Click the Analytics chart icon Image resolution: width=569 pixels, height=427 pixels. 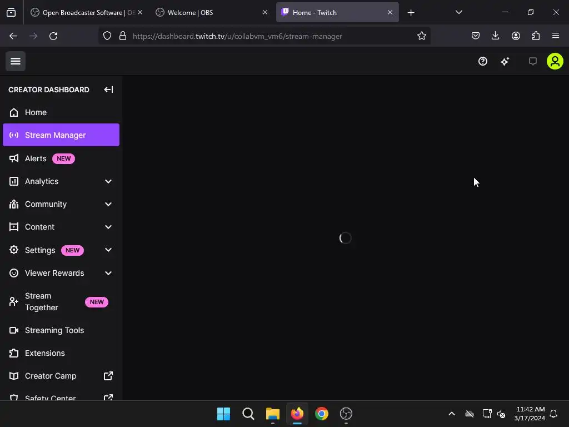pos(14,181)
